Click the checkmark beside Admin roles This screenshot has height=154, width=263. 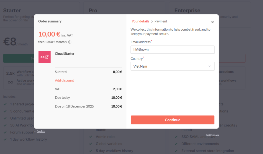(91, 137)
